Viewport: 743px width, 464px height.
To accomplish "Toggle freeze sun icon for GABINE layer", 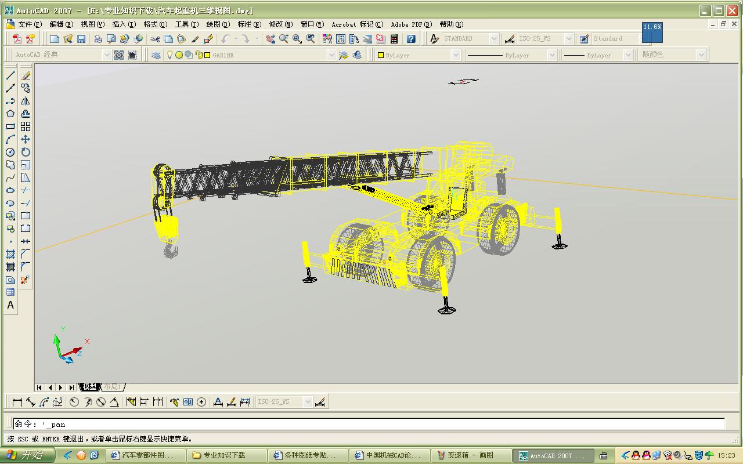I will coord(179,55).
